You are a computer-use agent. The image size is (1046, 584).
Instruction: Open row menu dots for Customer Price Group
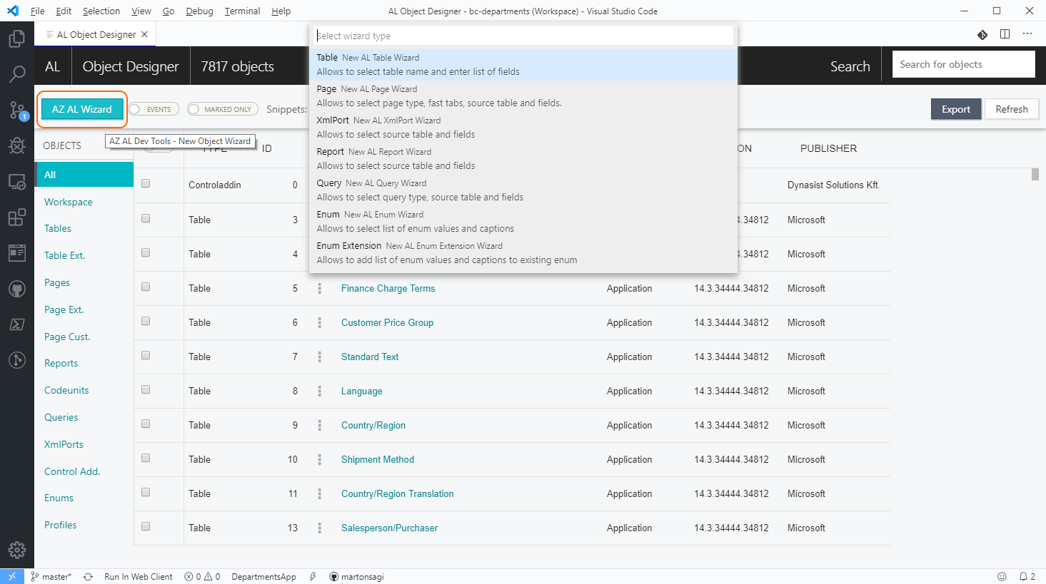319,322
